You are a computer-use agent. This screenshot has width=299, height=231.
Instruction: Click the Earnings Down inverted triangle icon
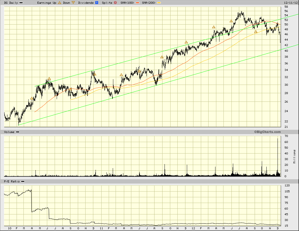click(x=73, y=3)
